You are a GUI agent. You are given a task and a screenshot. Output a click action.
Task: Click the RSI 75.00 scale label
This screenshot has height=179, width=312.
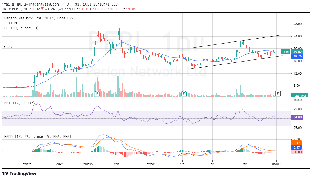tap(297, 109)
